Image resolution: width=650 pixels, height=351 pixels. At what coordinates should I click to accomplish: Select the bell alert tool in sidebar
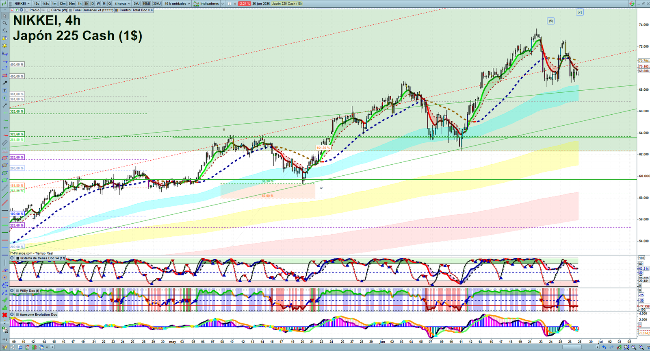pyautogui.click(x=5, y=46)
